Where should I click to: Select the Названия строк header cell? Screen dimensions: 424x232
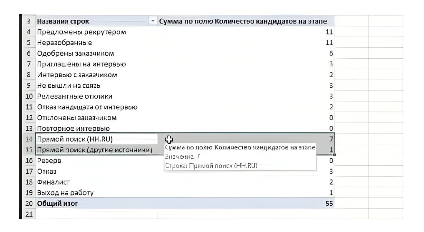(97, 22)
